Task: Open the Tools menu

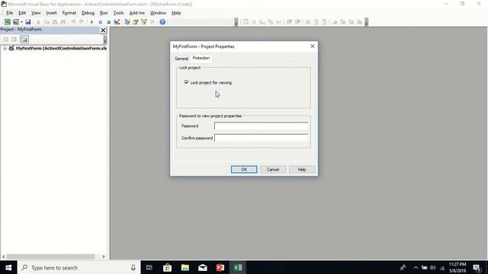Action: pyautogui.click(x=119, y=13)
